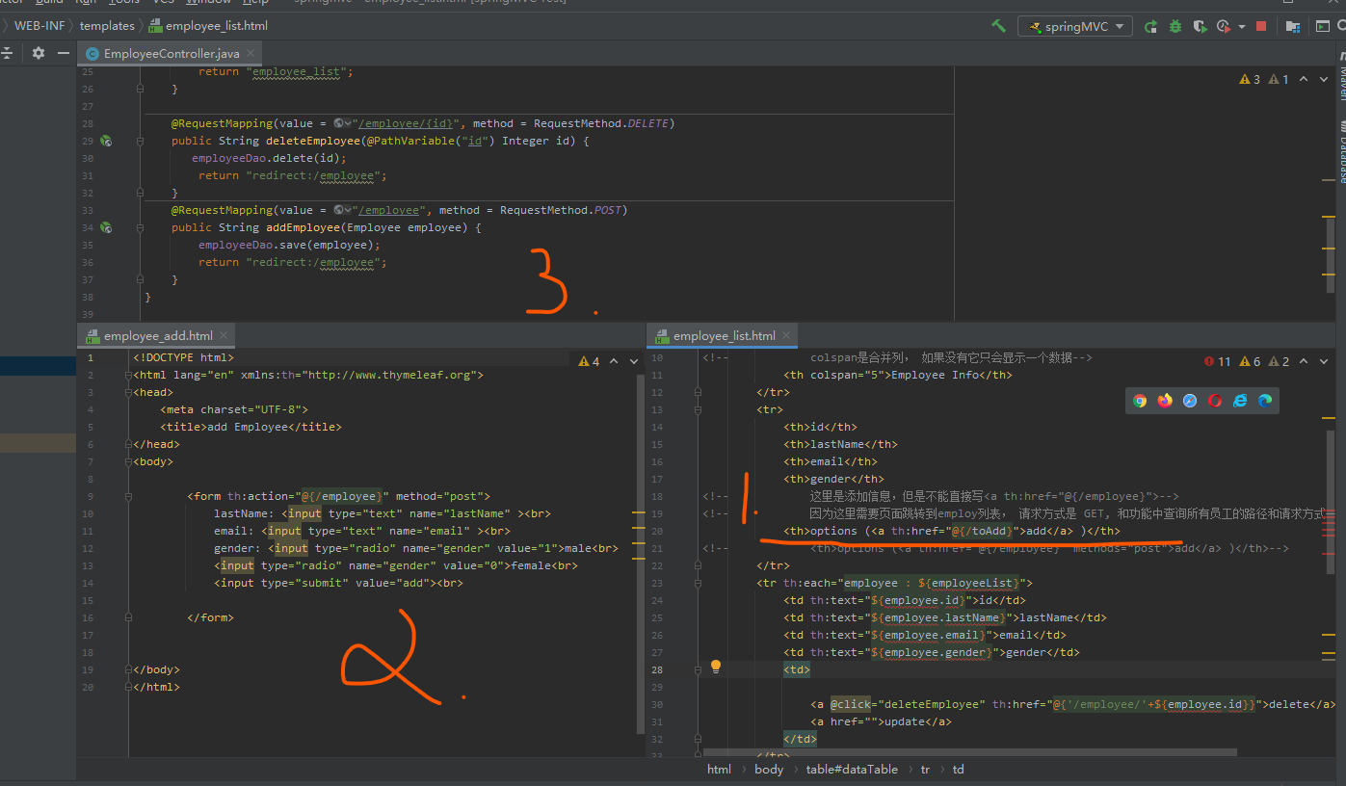The image size is (1346, 786).
Task: Open the Project Structure dialog icon
Action: 1293,27
